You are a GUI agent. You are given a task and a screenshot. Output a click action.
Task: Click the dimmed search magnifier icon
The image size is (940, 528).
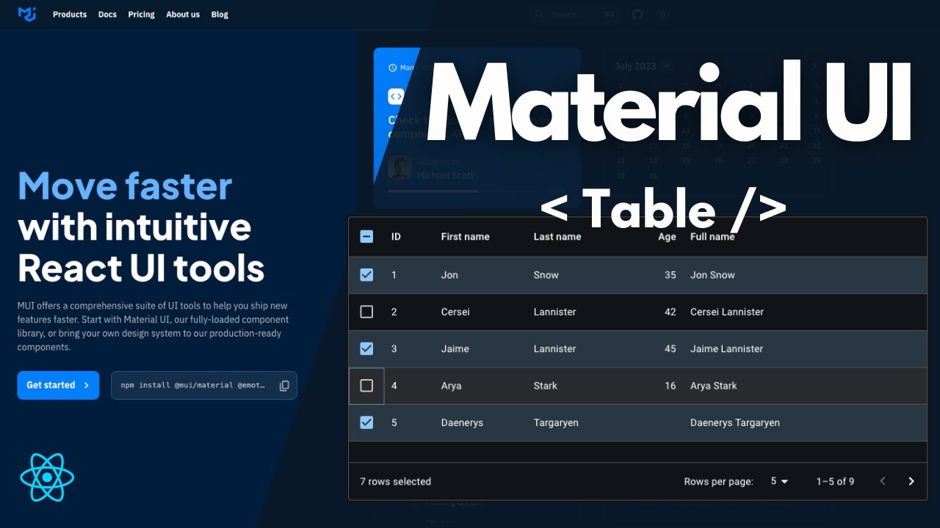(540, 14)
